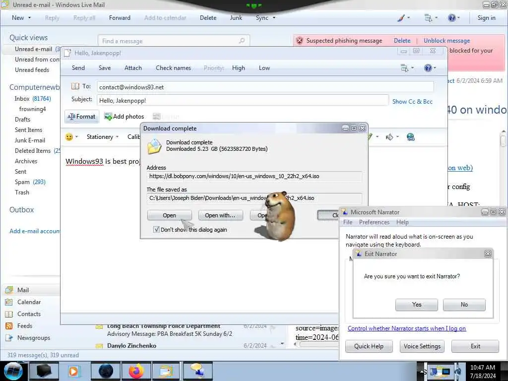Image resolution: width=508 pixels, height=381 pixels.
Task: Click the magnifier icon in Find a message
Action: (x=242, y=41)
